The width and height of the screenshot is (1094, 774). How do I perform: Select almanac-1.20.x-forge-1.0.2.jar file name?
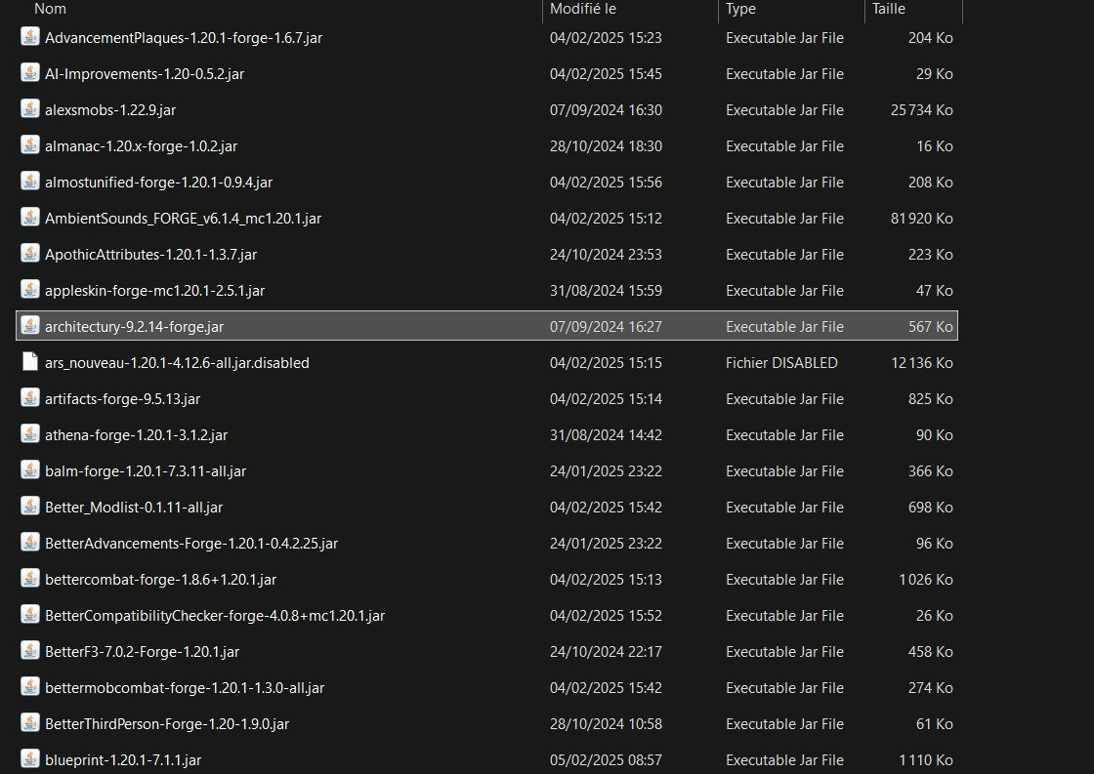(x=141, y=146)
